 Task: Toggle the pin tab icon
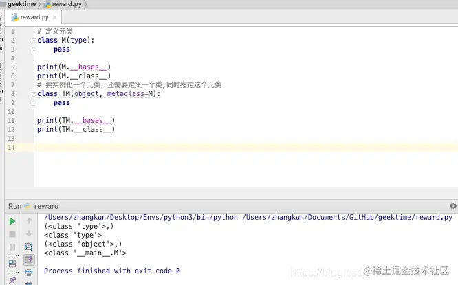coord(12,281)
